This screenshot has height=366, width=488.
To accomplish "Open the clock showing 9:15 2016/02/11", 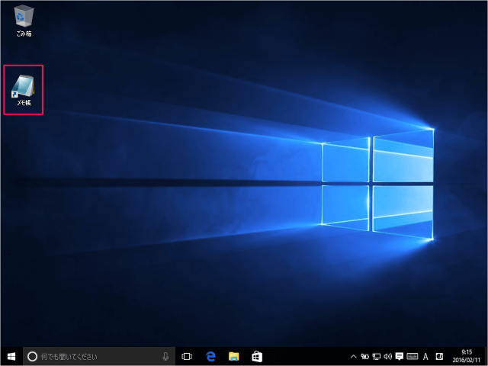I will point(467,357).
